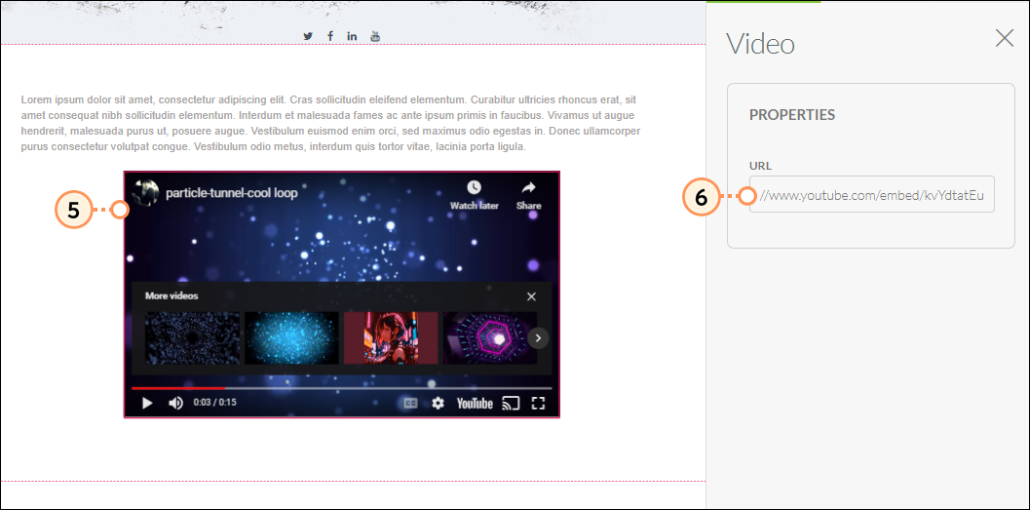Toggle closed captions CC button
Image resolution: width=1030 pixels, height=510 pixels.
410,403
